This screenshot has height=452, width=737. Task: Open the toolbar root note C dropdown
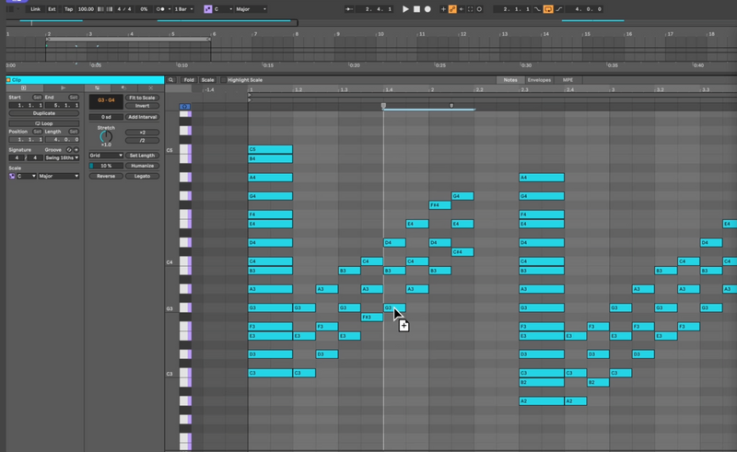coord(223,9)
